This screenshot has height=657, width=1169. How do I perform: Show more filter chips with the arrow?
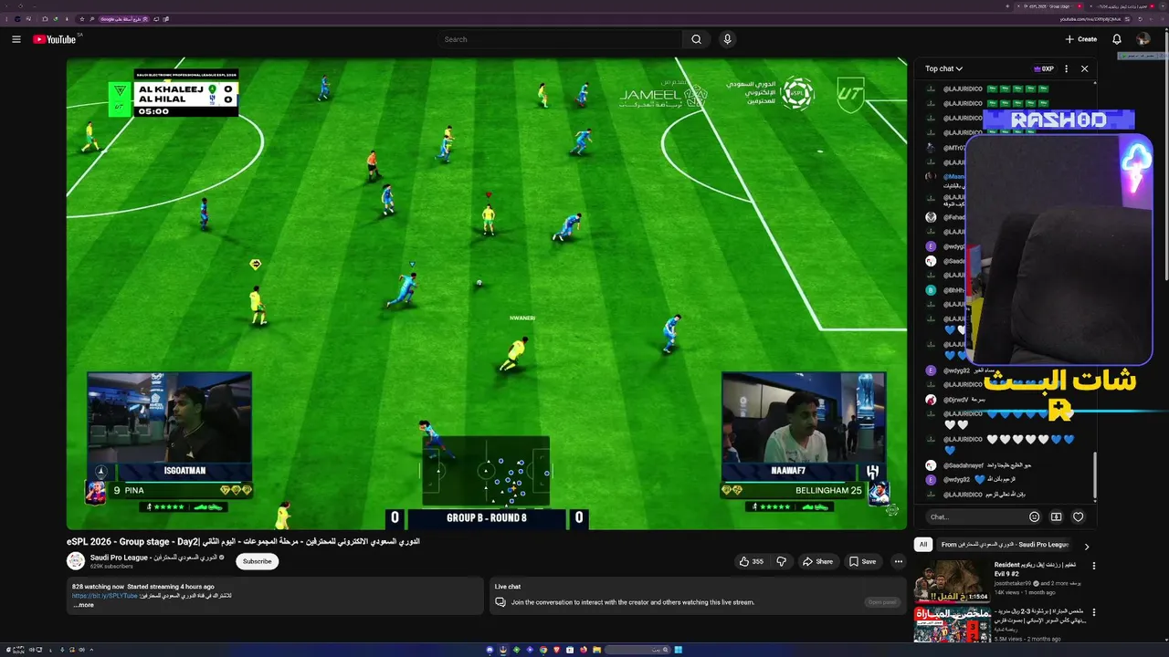1086,547
